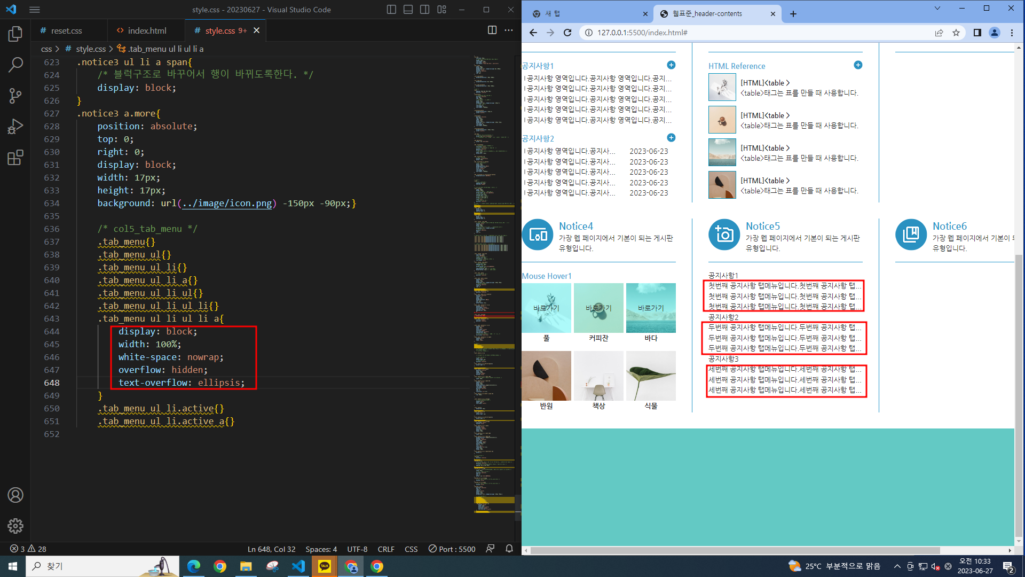Toggle the primary side bar layout button
Viewport: 1025px width, 577px height.
(x=391, y=10)
